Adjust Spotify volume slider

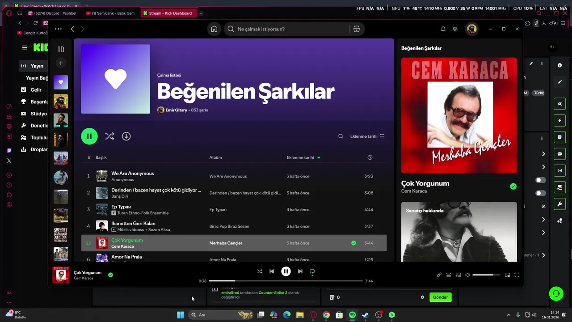tap(486, 275)
